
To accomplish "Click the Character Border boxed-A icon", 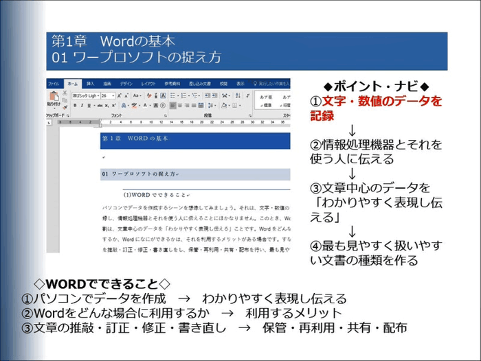I will [x=164, y=96].
